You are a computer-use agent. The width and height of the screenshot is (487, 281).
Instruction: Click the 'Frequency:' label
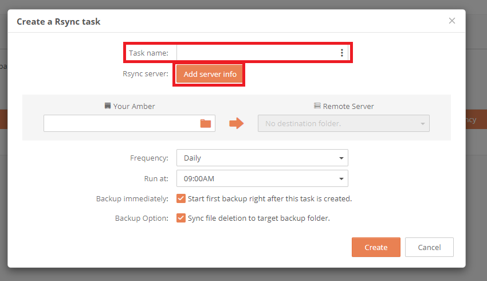[149, 158]
